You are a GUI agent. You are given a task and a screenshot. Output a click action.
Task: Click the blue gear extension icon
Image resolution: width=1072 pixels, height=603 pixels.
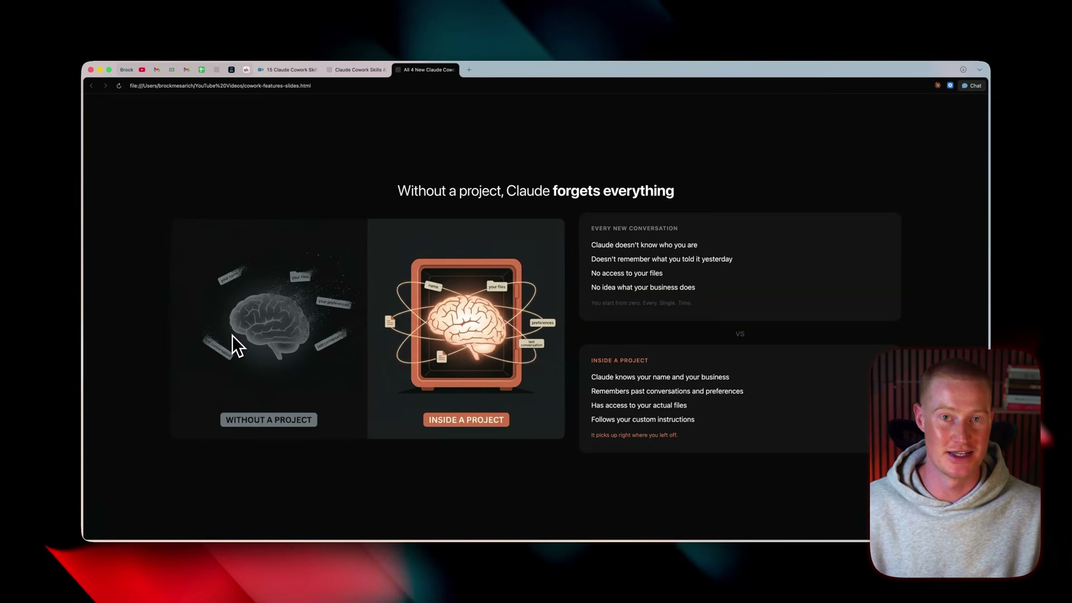point(950,85)
